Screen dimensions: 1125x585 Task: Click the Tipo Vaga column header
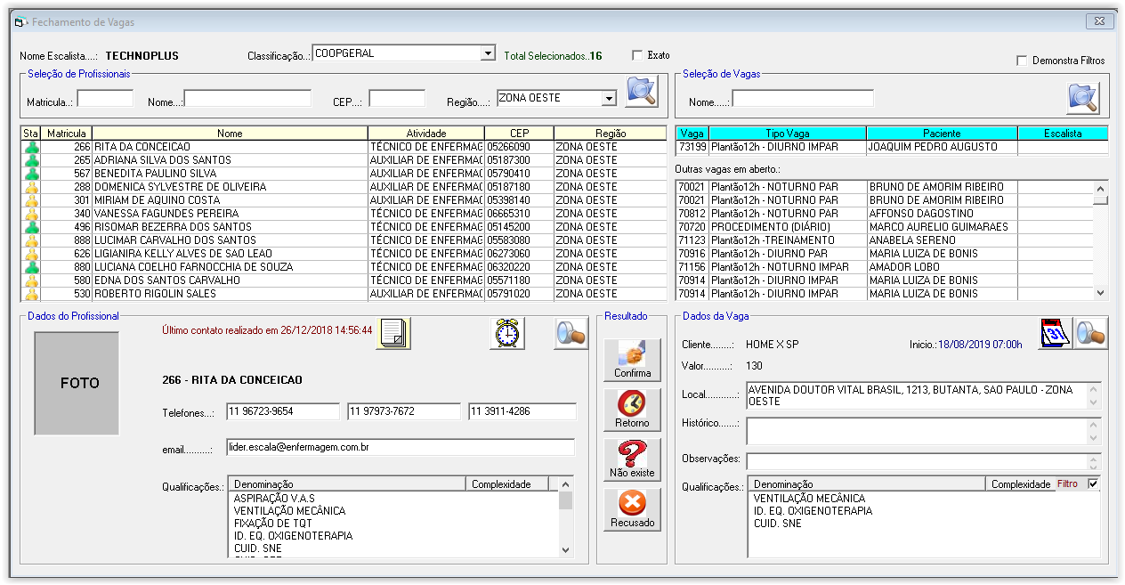click(787, 134)
